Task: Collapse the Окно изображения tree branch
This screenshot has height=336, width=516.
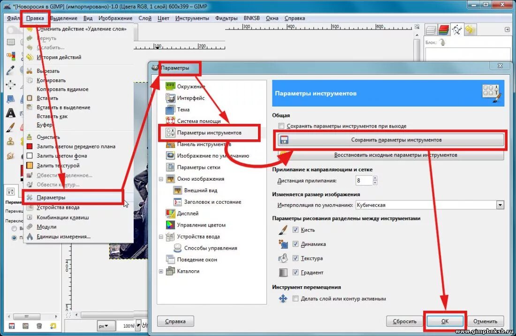Action: [x=161, y=179]
